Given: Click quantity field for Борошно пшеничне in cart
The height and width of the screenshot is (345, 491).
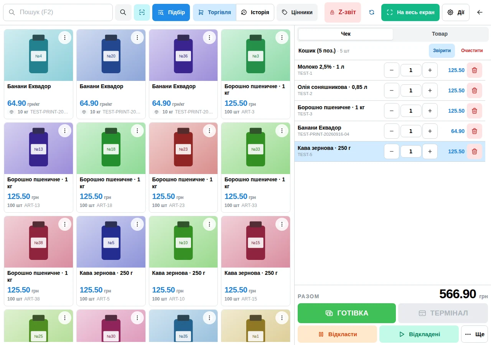Looking at the screenshot, I should point(411,111).
